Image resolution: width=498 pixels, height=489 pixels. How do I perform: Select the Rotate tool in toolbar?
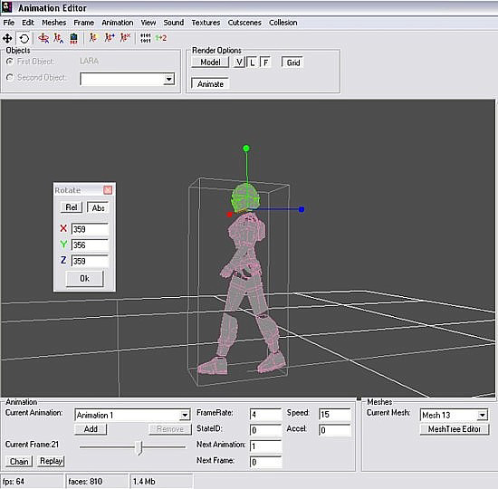(x=24, y=38)
